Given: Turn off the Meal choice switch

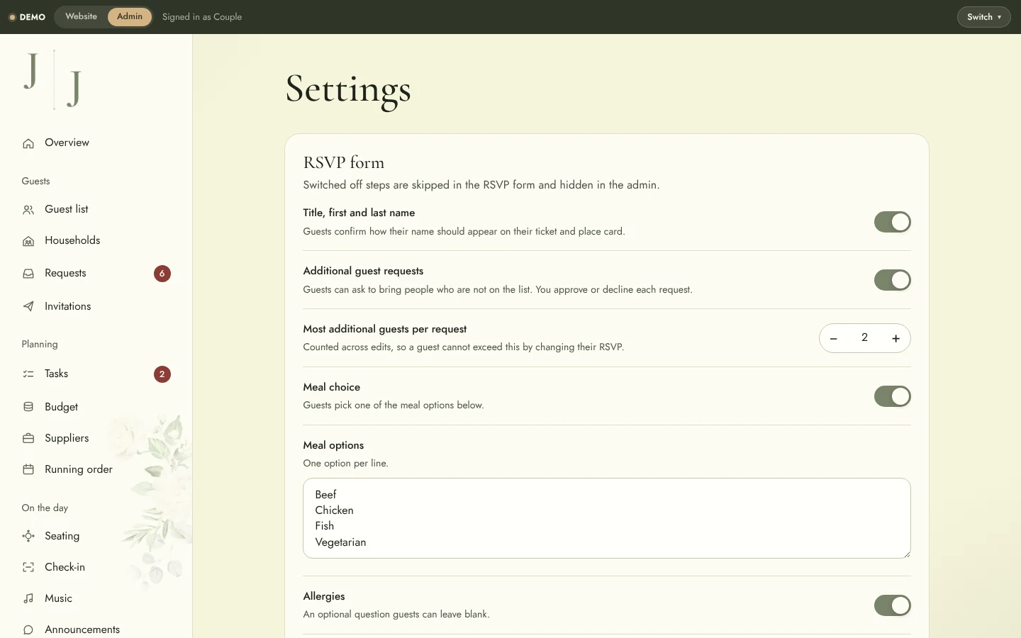Looking at the screenshot, I should pos(892,396).
